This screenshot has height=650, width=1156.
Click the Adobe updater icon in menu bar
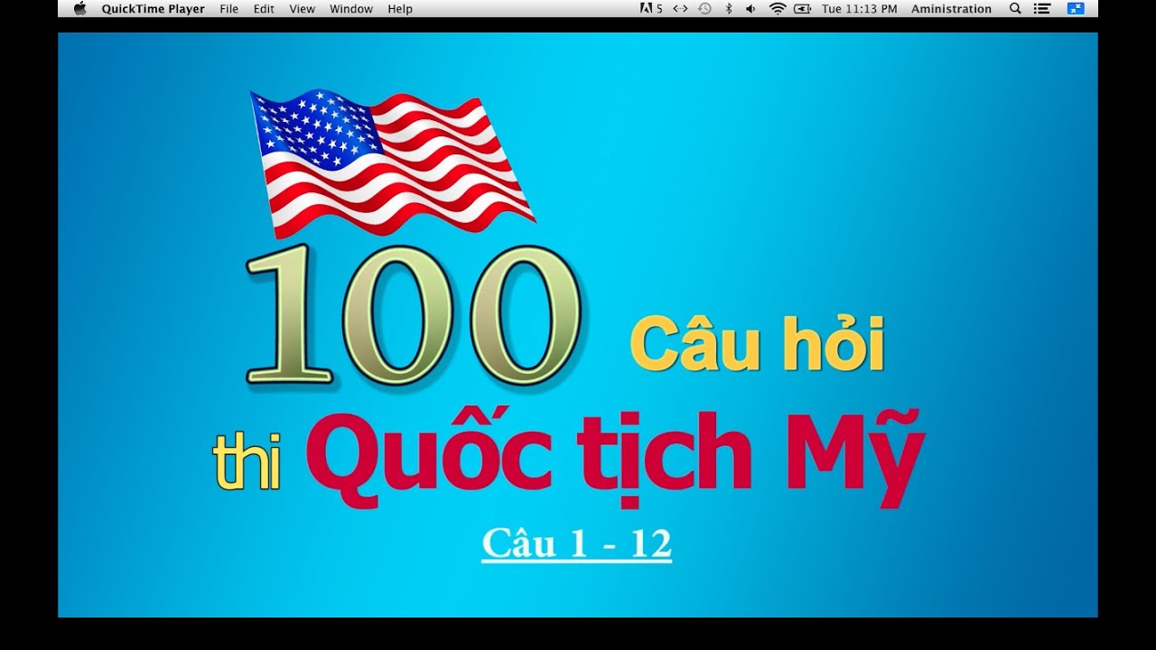coord(650,9)
